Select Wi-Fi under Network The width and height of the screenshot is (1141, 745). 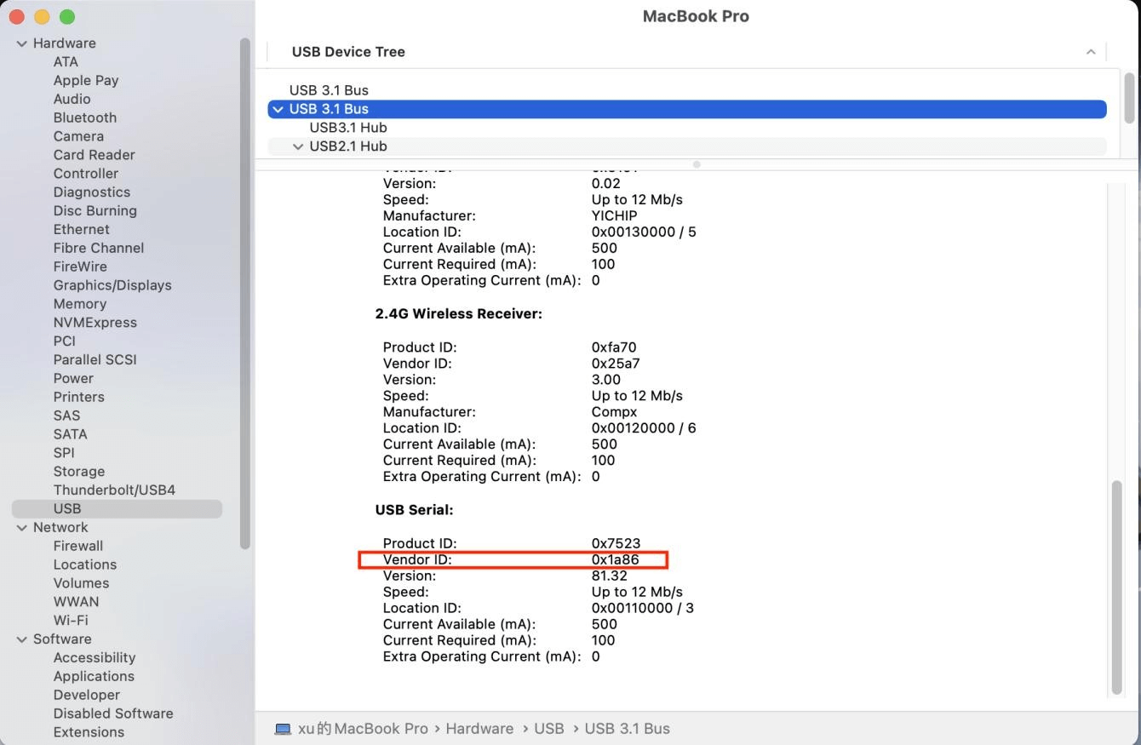(x=71, y=621)
